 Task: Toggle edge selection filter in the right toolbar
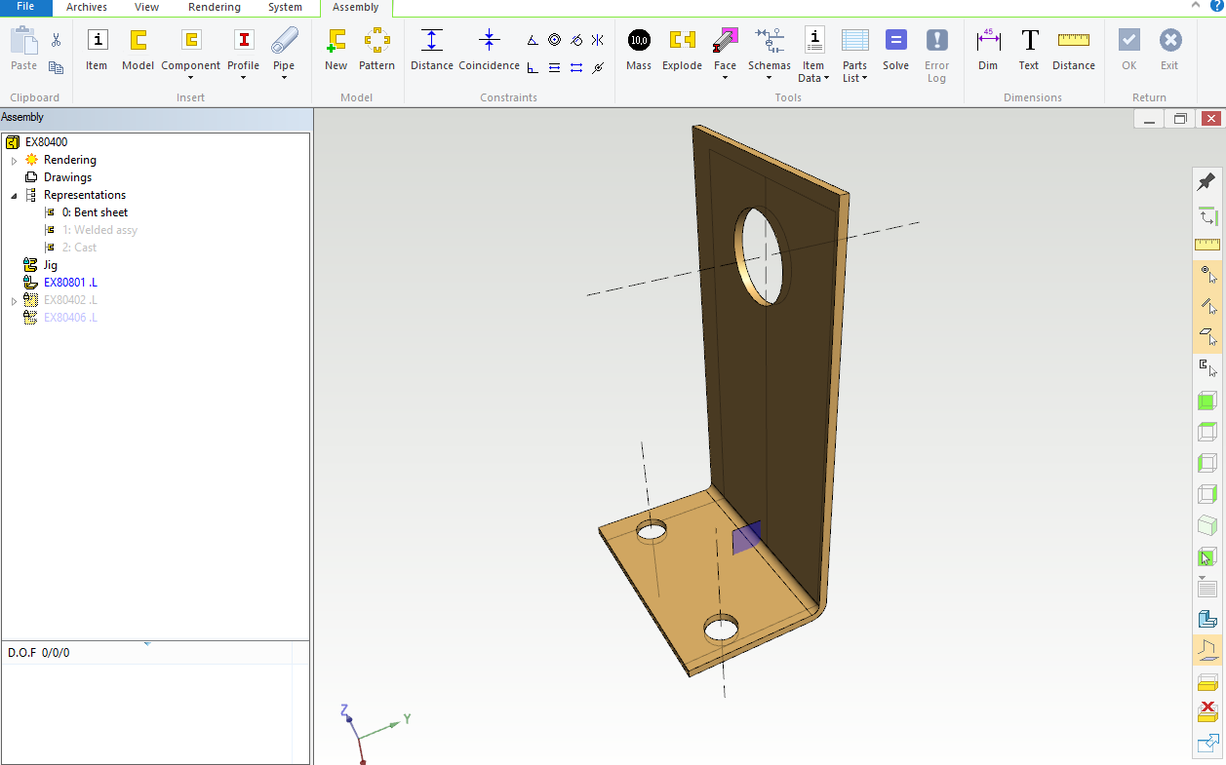click(1207, 306)
